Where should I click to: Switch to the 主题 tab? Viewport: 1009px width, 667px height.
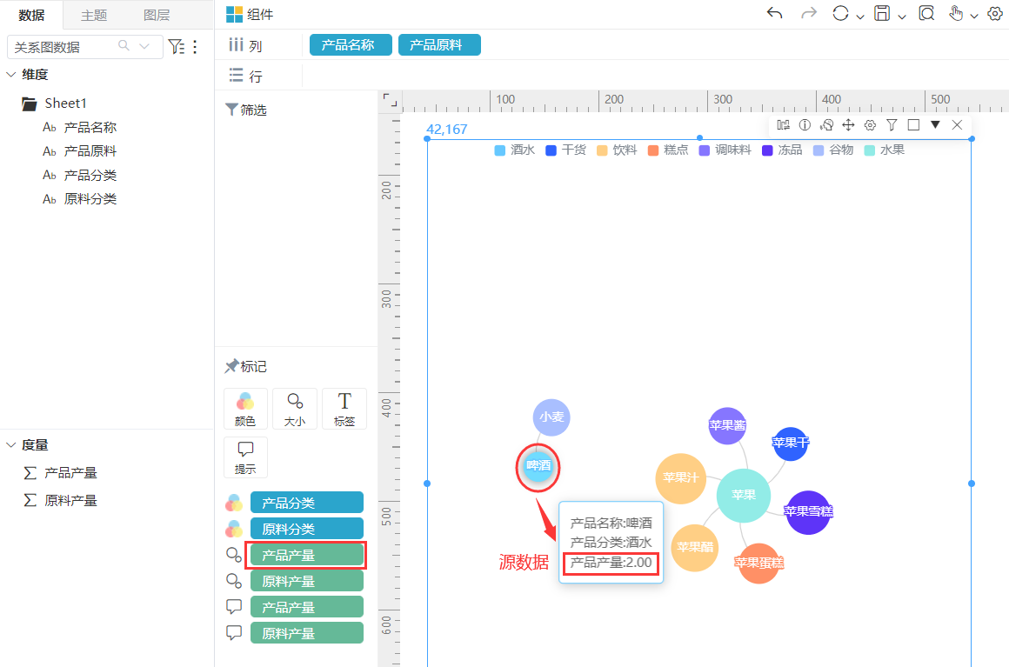[x=94, y=15]
